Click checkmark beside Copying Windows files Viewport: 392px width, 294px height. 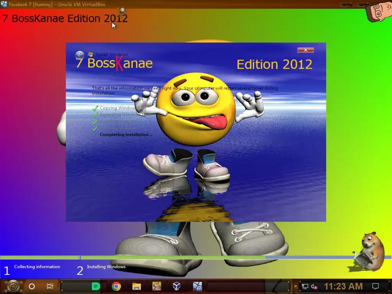coord(95,108)
